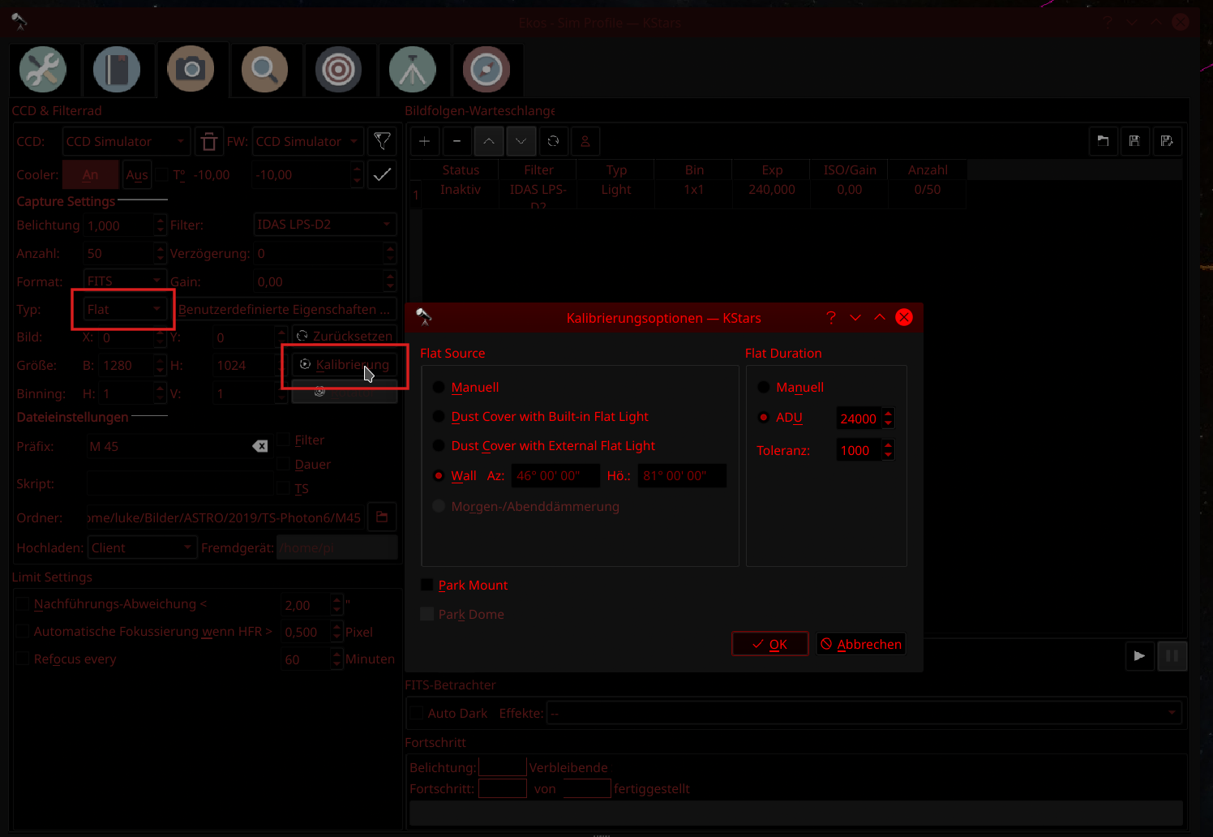The height and width of the screenshot is (837, 1213).
Task: Click the filter settings funnel icon
Action: [382, 141]
